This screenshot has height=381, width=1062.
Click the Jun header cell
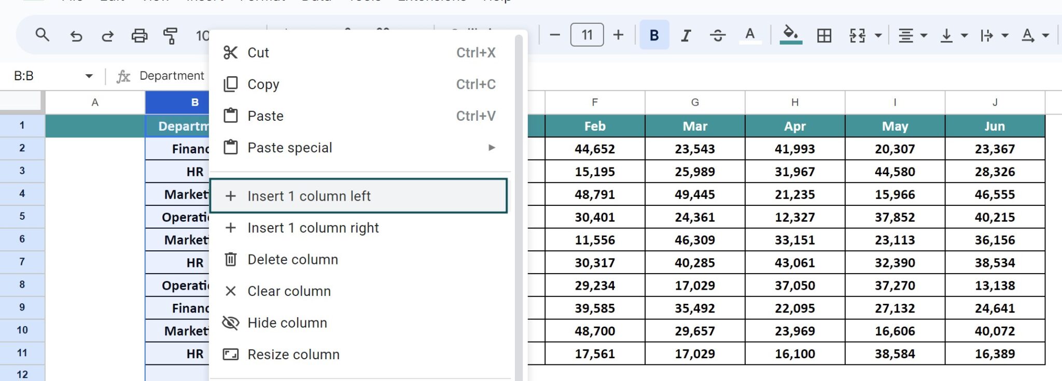click(x=995, y=126)
